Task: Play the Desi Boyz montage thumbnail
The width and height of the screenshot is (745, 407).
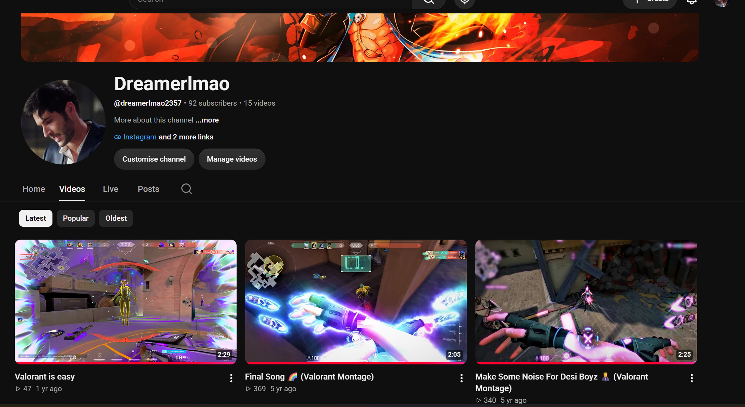Action: [586, 302]
